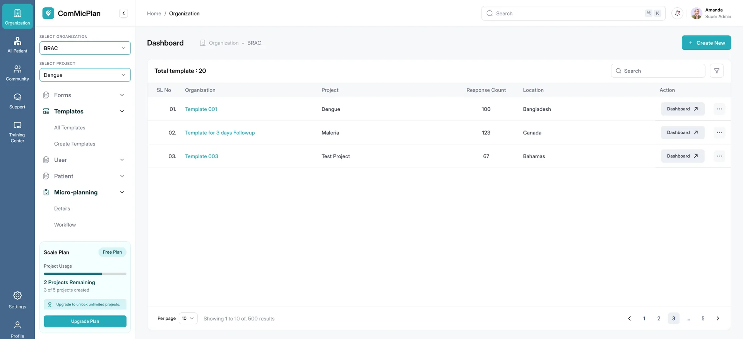
Task: Open more options for the Followup row
Action: [x=719, y=132]
